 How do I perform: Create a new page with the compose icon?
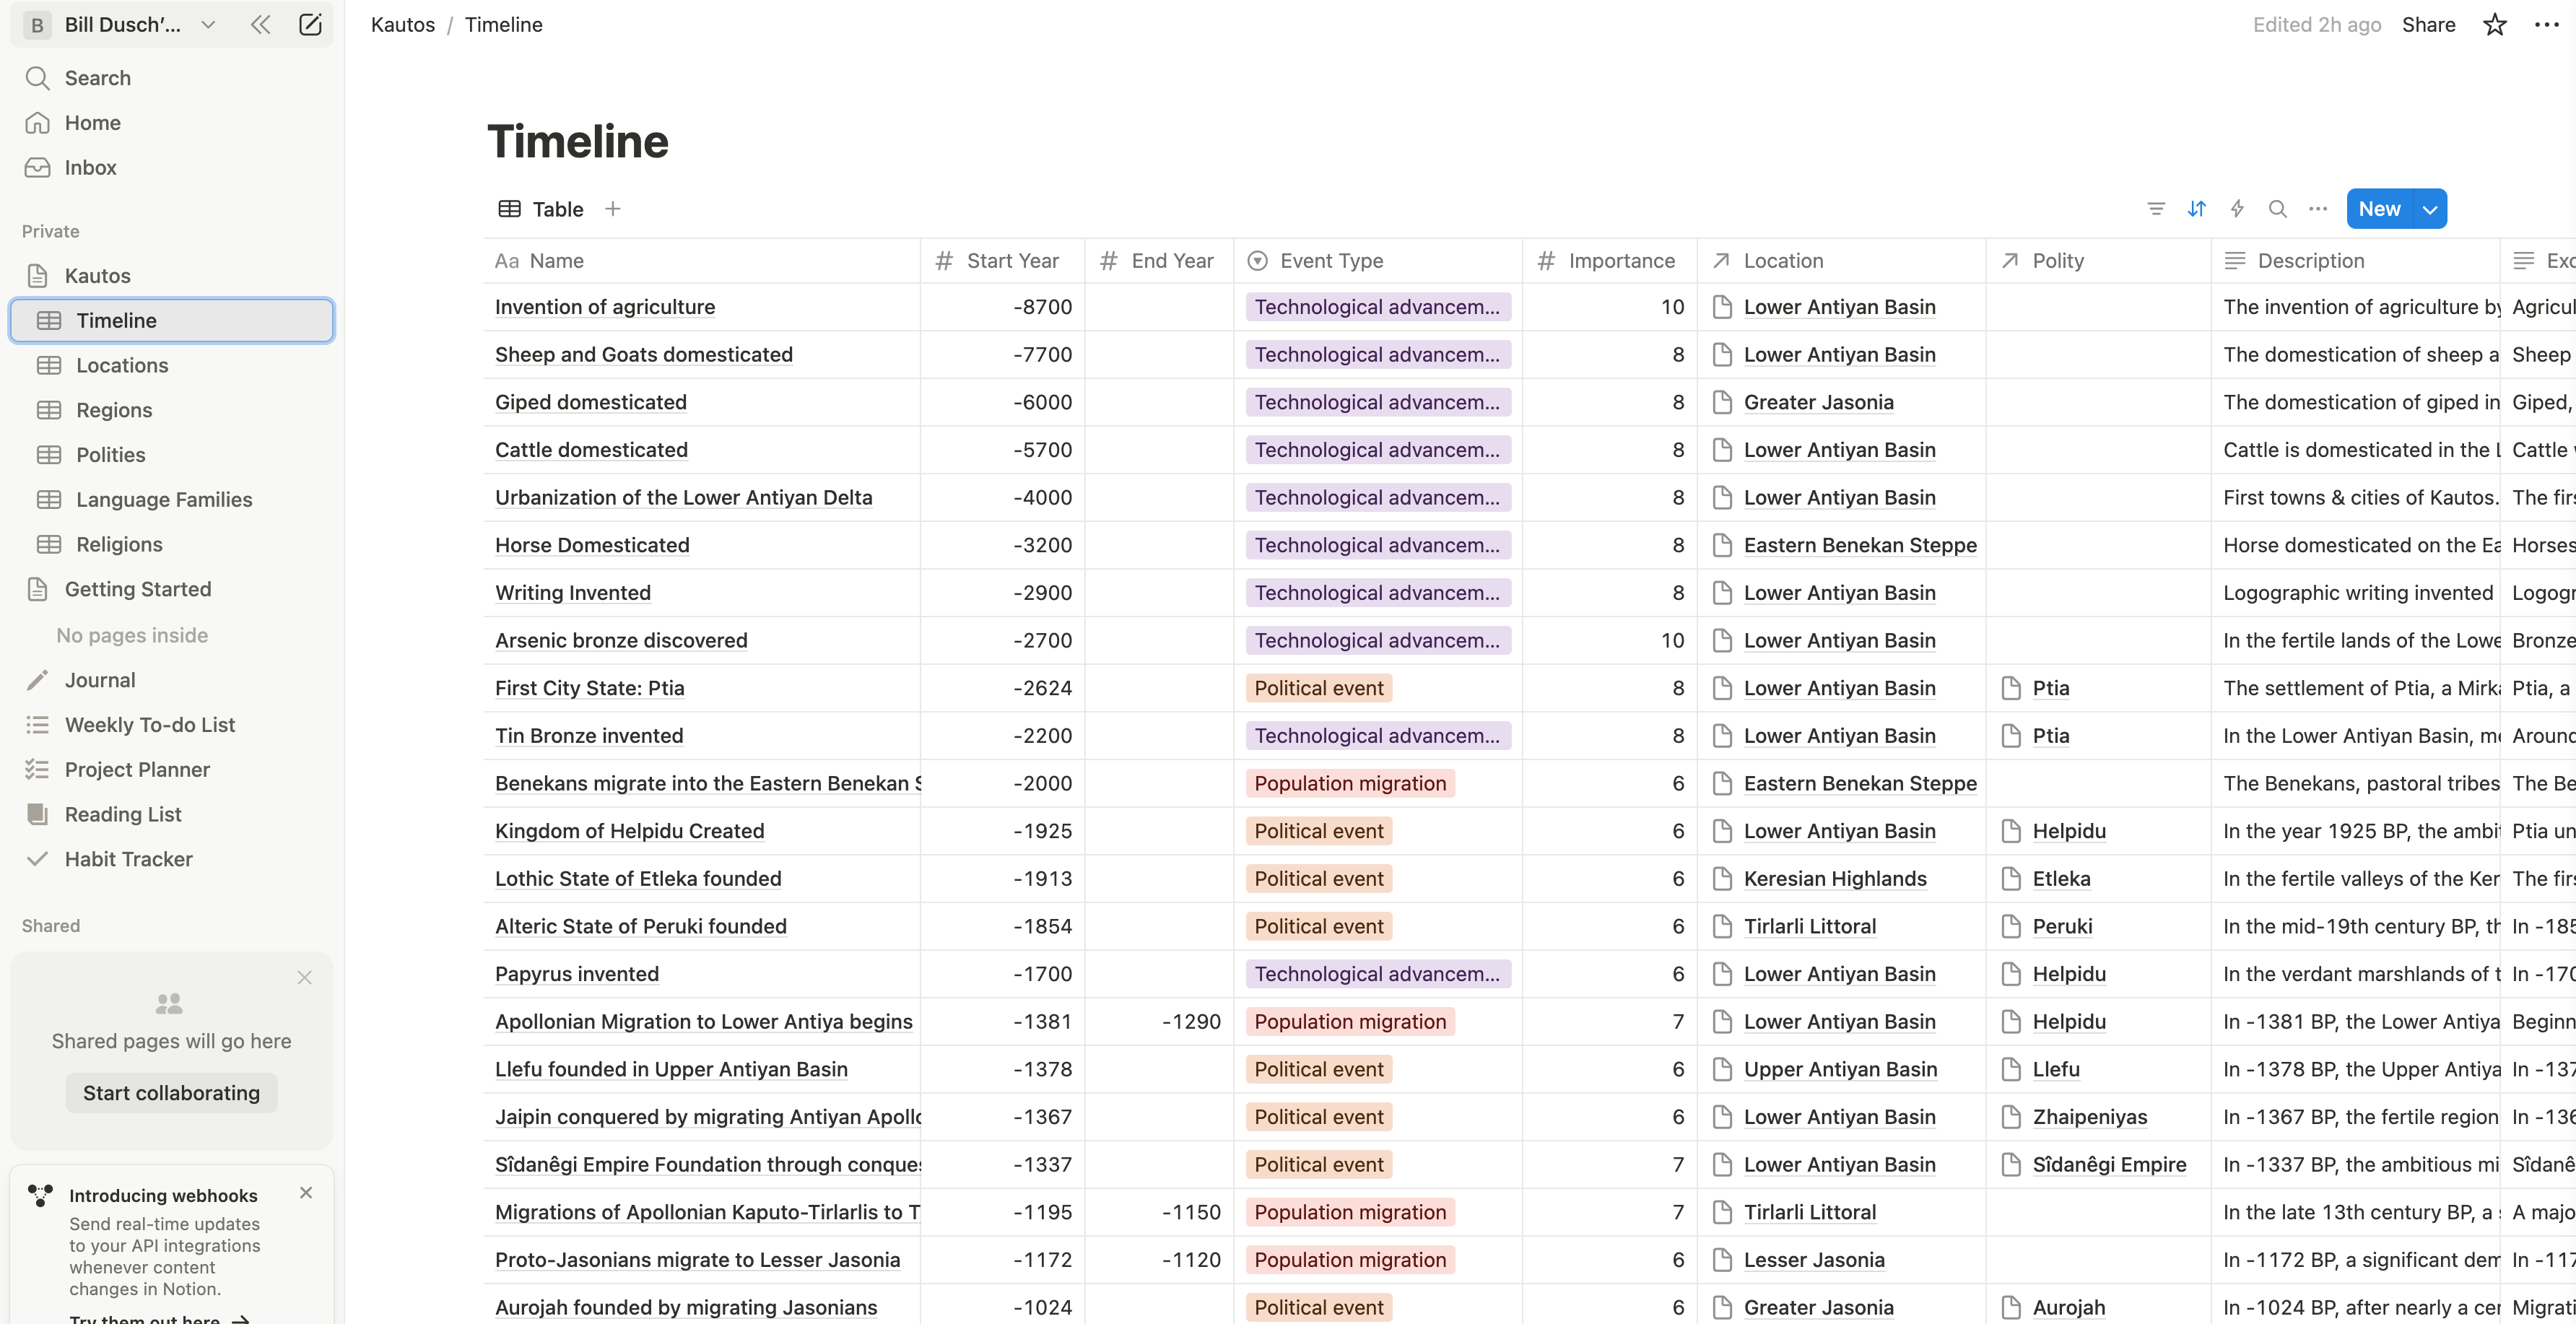coord(310,25)
